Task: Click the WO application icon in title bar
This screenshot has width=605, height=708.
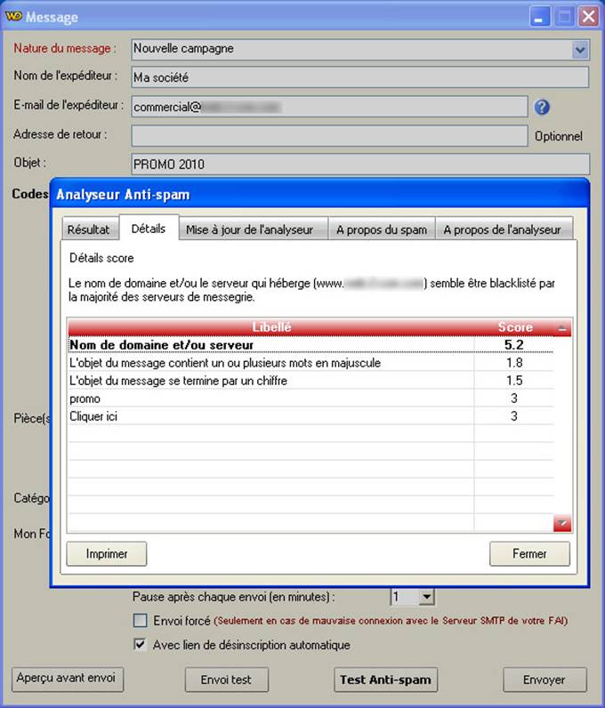Action: point(13,16)
